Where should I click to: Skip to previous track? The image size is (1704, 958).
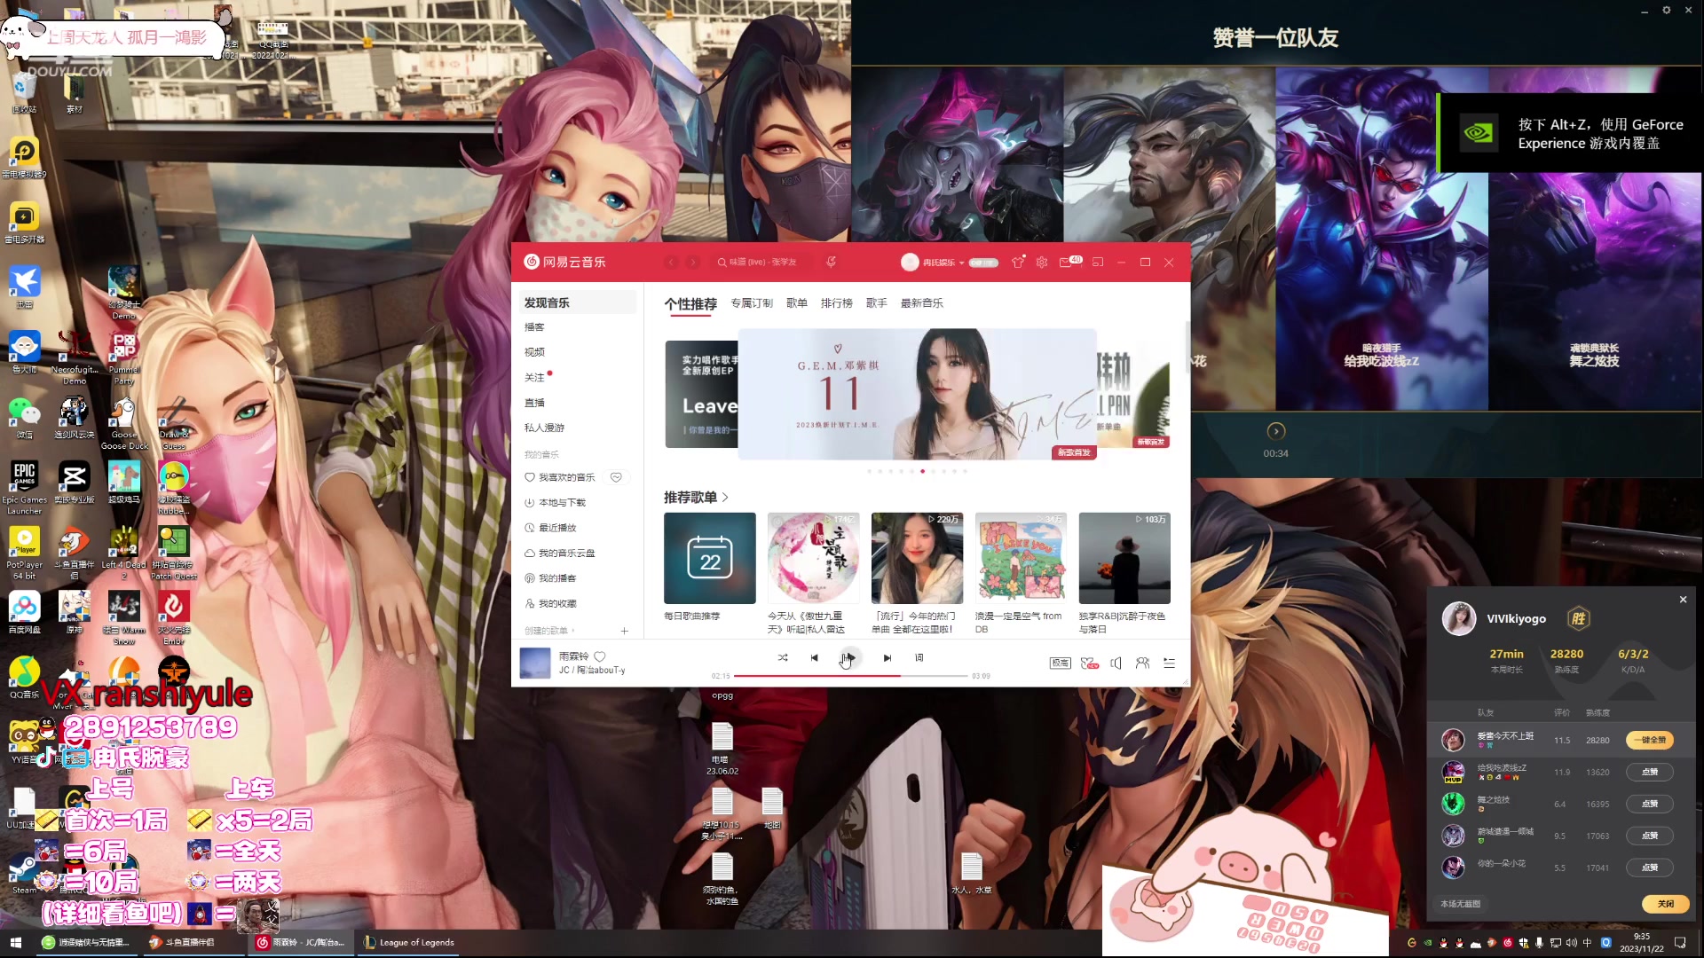814,657
